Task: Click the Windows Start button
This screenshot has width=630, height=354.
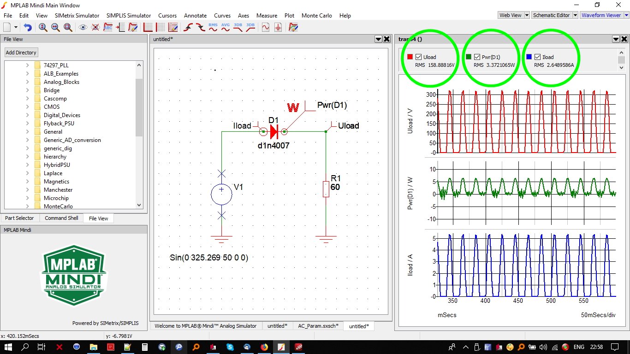Action: coord(9,347)
